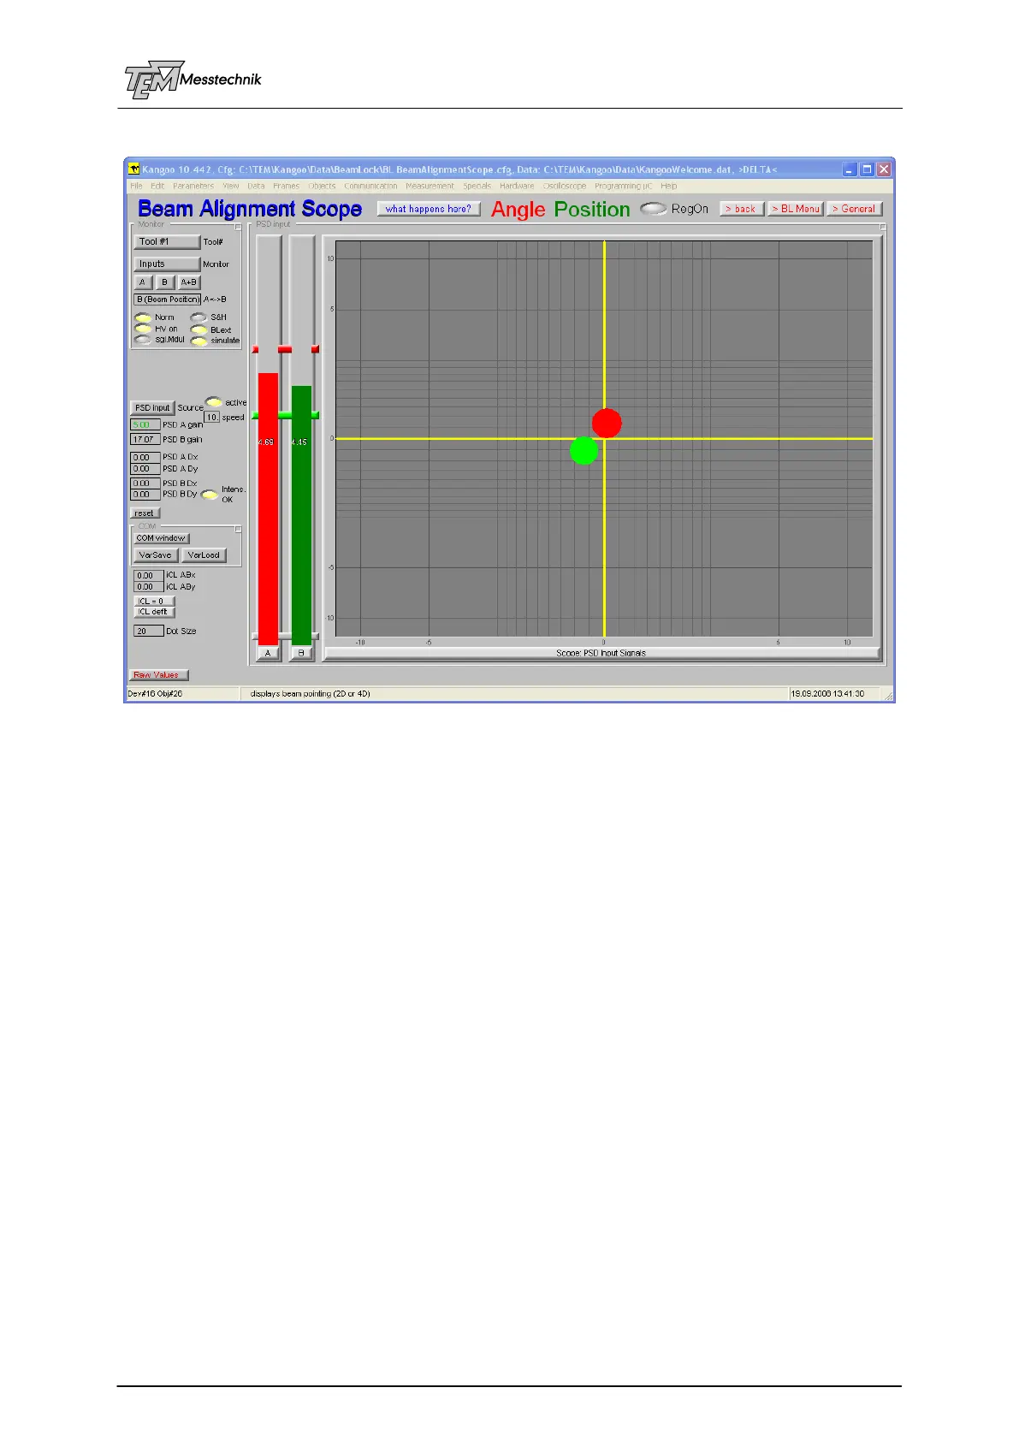Toggle the HV on indicator LED

pyautogui.click(x=143, y=329)
